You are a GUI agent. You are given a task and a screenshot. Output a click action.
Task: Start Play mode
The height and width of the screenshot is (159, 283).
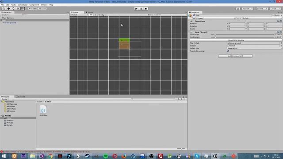[x=136, y=9]
